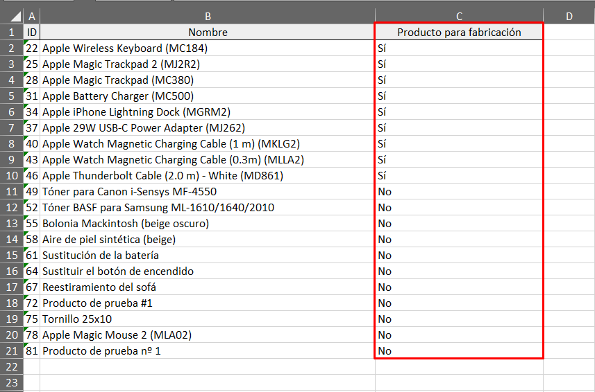Viewport: 595px width, 392px height.
Task: Click the Producto para fabricación header cell
Action: pos(459,32)
